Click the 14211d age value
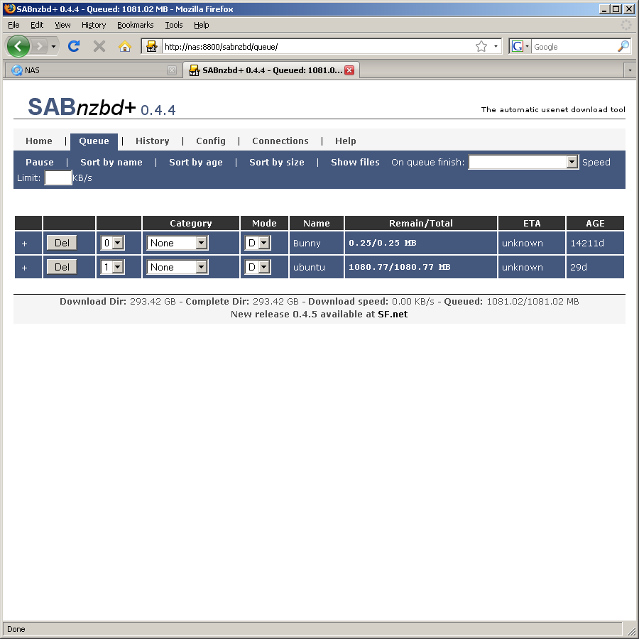The image size is (639, 639). [587, 244]
